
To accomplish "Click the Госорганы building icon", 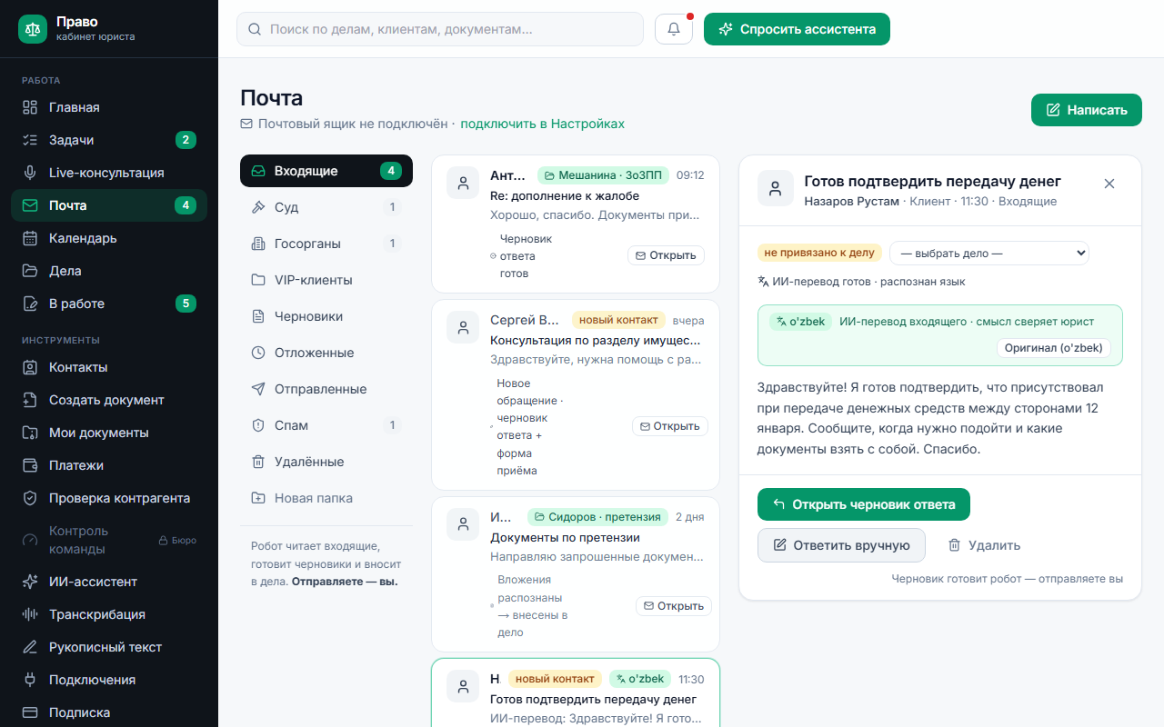I will [x=258, y=244].
